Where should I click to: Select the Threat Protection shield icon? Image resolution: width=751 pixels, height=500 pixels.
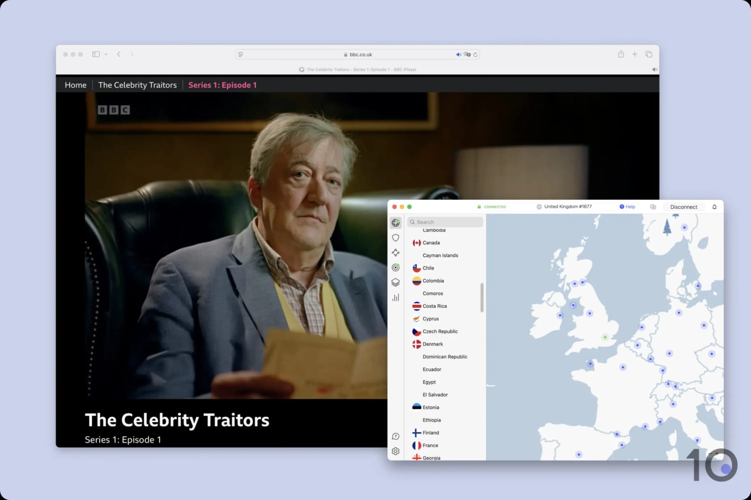tap(396, 237)
